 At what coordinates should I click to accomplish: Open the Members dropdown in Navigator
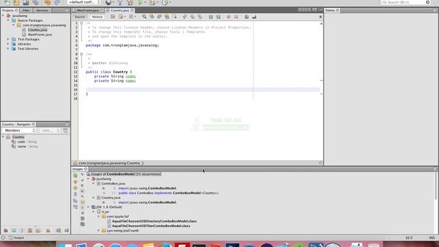pyautogui.click(x=19, y=130)
